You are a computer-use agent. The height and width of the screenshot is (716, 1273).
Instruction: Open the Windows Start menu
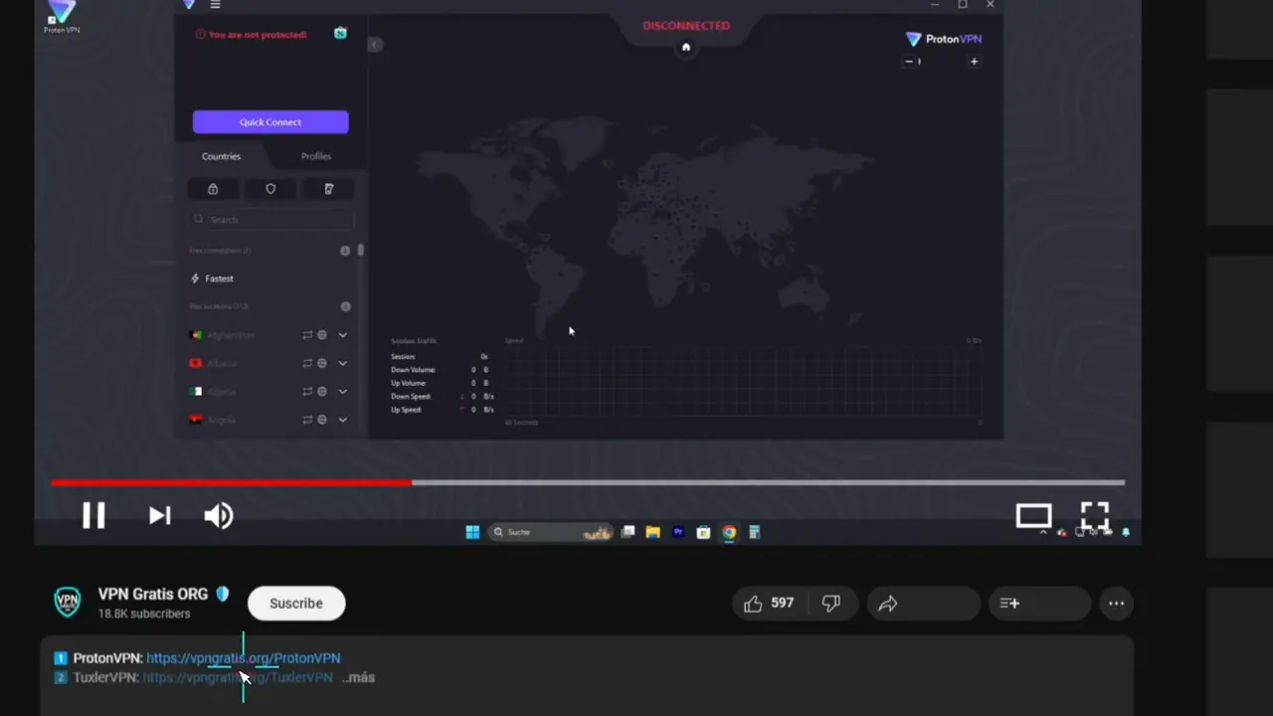pyautogui.click(x=472, y=532)
